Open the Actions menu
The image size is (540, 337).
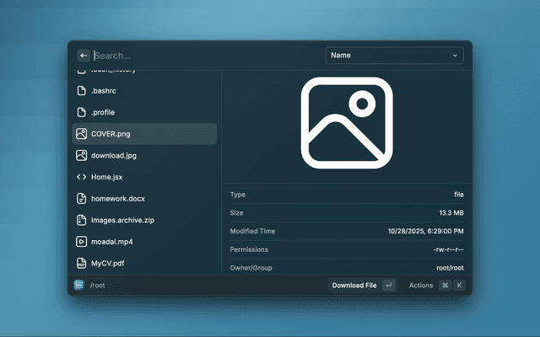click(421, 286)
